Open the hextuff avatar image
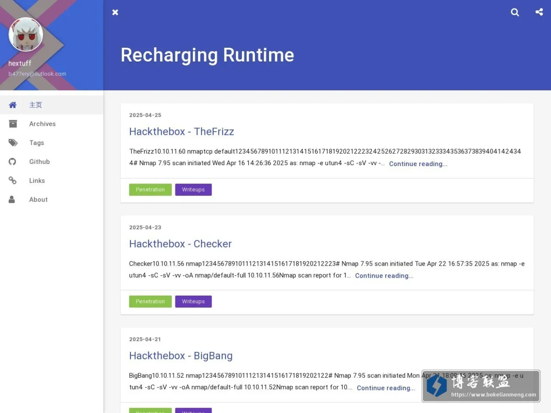Screen dimensions: 551x413 coord(26,34)
